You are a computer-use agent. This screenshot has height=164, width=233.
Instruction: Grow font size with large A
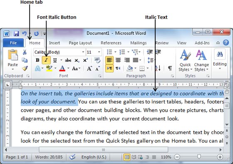89,69
